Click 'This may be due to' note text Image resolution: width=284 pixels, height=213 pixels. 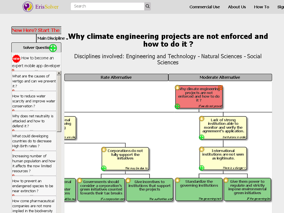point(136,168)
